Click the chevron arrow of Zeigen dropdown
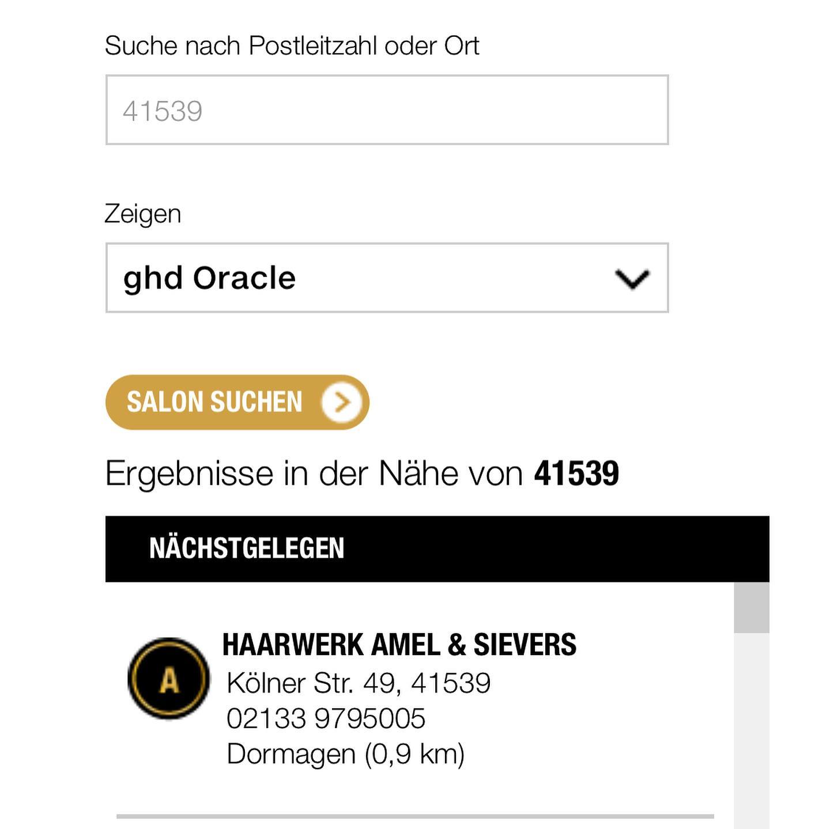830x829 pixels. tap(632, 279)
